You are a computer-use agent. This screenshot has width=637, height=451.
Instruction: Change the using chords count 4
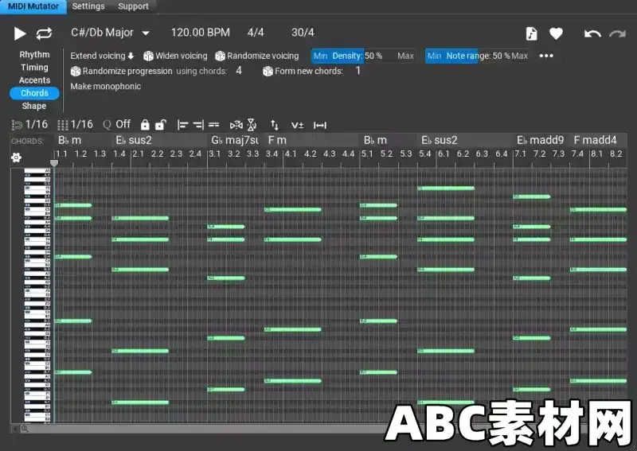tap(239, 71)
